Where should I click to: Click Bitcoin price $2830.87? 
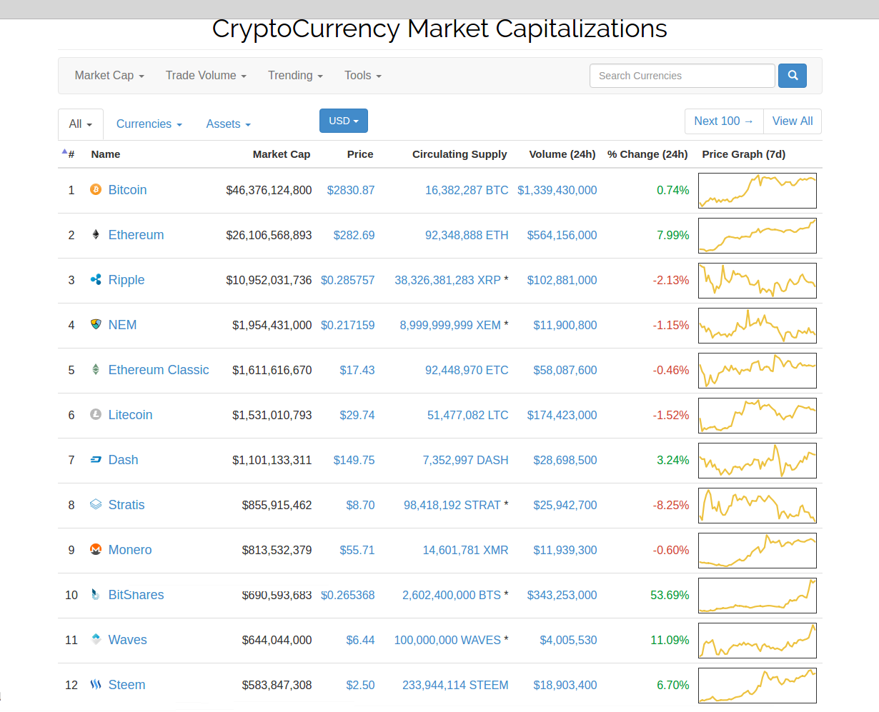coord(351,190)
